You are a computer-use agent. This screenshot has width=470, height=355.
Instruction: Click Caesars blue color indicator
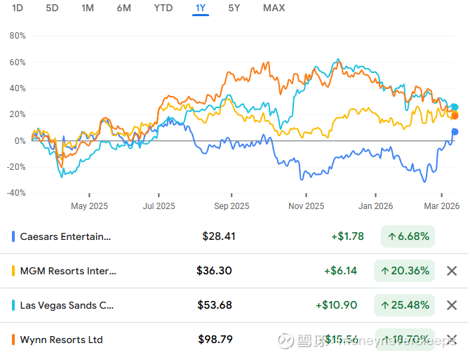pos(14,236)
